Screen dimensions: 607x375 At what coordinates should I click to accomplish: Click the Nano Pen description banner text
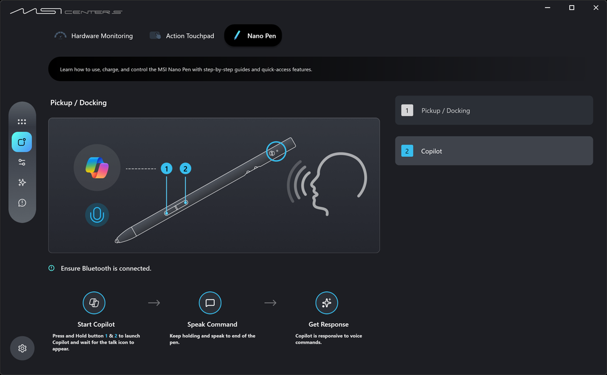(186, 69)
